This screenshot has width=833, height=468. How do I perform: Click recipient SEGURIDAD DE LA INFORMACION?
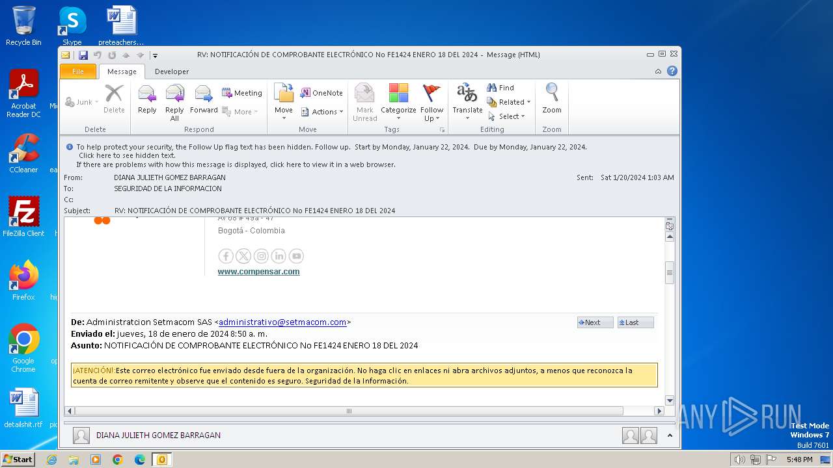(x=168, y=188)
